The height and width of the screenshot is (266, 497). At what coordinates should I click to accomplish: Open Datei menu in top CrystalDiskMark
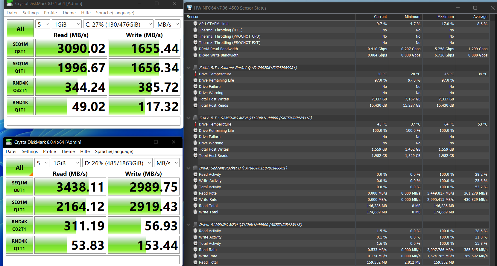(12, 13)
